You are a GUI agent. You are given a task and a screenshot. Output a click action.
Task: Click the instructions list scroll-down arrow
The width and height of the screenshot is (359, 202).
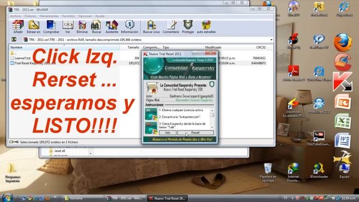click(212, 127)
